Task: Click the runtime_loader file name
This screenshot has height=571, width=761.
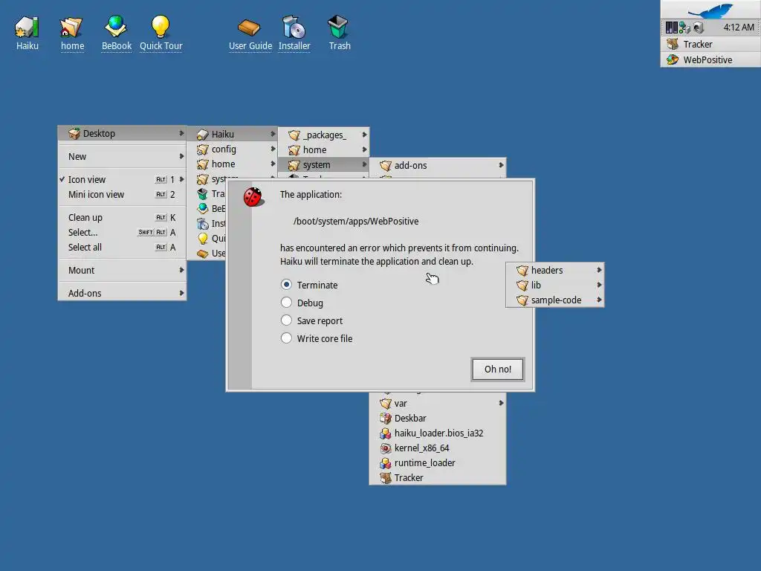Action: [x=424, y=463]
